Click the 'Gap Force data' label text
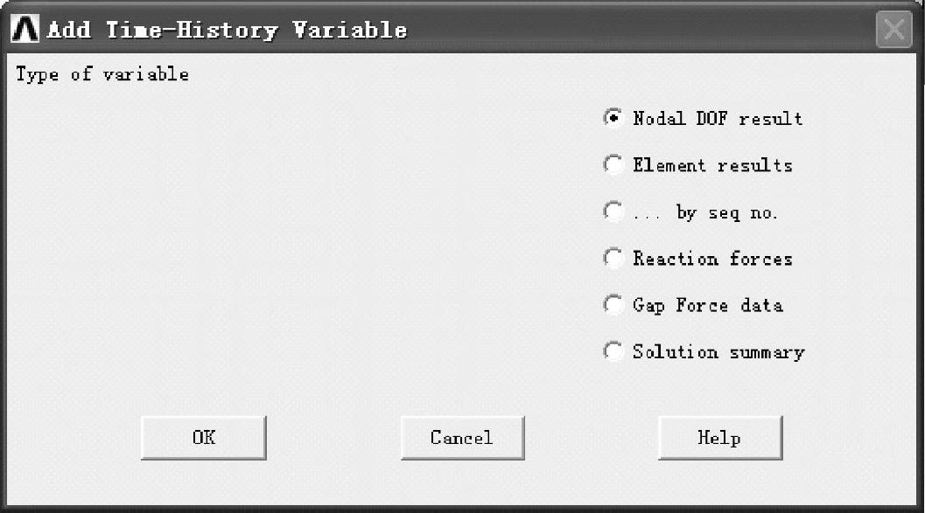Screen dimensions: 925x513 tap(707, 305)
